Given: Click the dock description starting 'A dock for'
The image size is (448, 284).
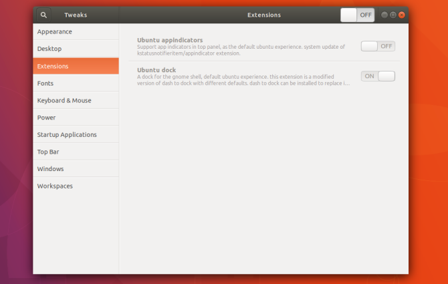Looking at the screenshot, I should [243, 80].
